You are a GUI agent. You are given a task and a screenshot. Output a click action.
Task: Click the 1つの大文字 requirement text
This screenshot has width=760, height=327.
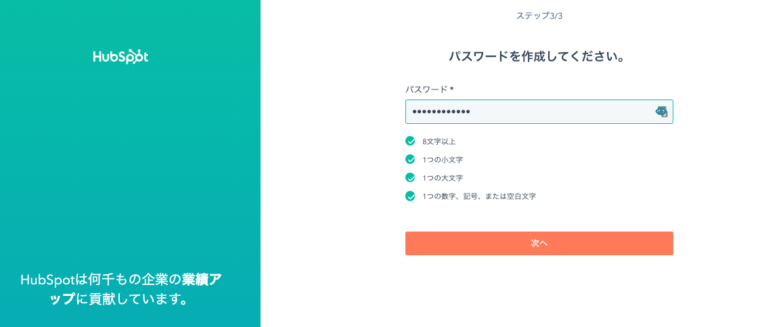coord(443,178)
